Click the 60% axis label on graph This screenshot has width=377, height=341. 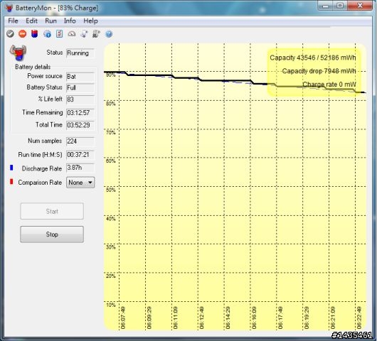pyautogui.click(x=110, y=161)
